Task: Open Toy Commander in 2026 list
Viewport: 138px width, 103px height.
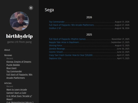Action: coord(57,22)
